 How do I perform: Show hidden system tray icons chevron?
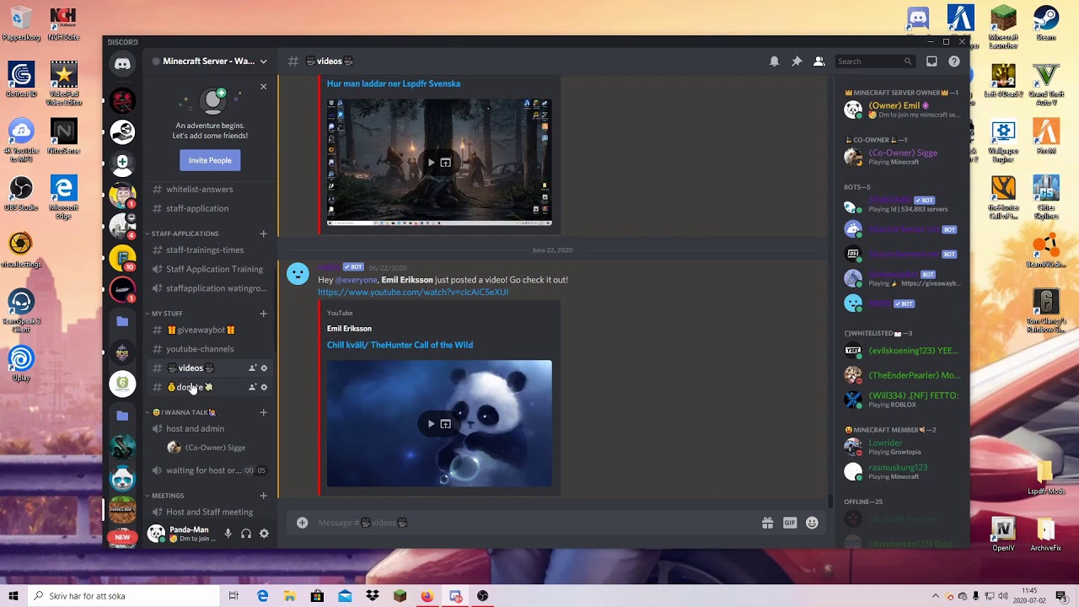[935, 596]
